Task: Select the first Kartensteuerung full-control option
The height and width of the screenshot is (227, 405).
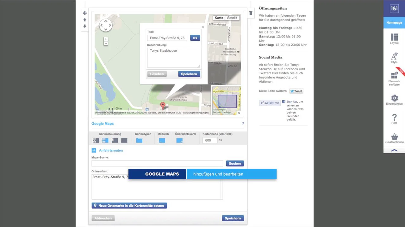Action: pyautogui.click(x=96, y=141)
